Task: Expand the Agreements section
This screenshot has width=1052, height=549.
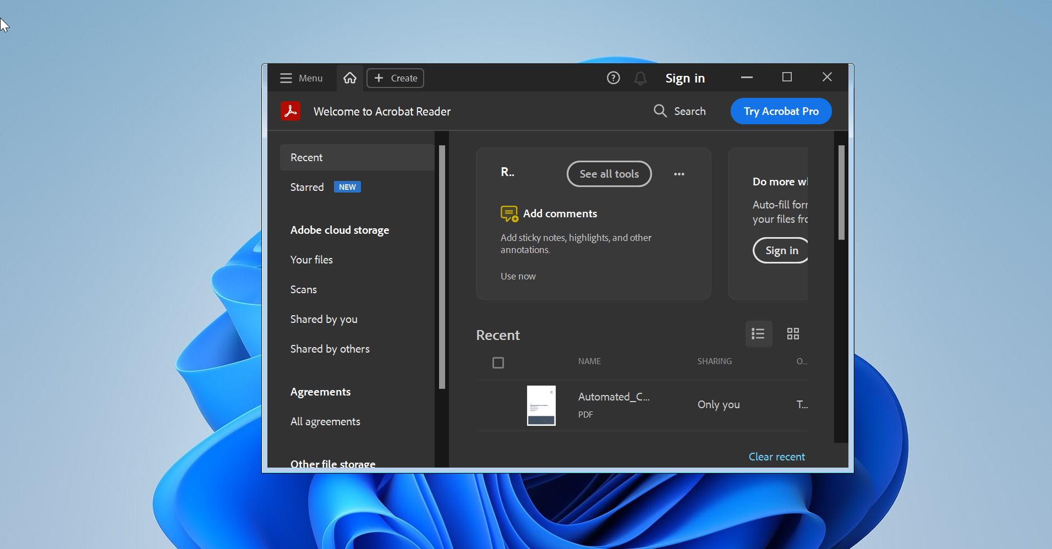Action: click(320, 391)
